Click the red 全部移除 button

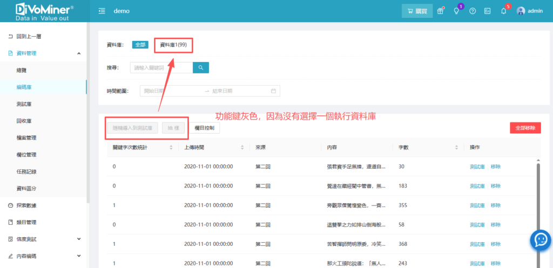[525, 128]
